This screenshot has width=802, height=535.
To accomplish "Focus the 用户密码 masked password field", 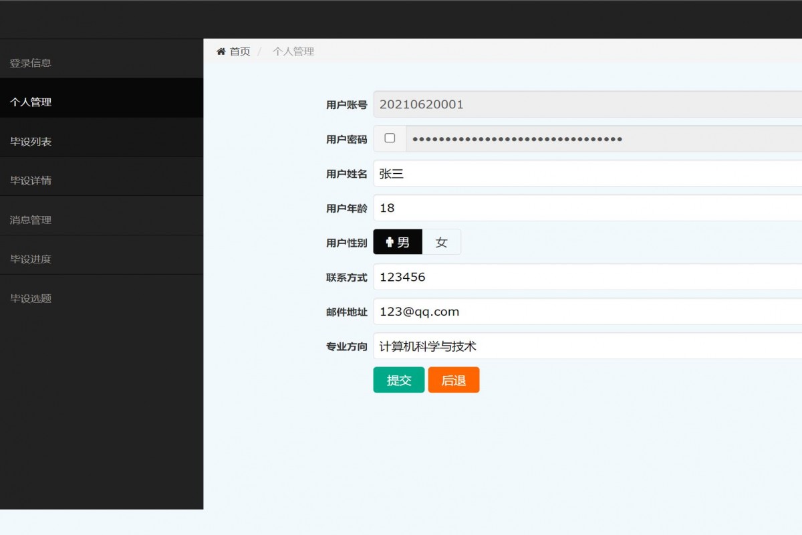I will click(603, 139).
